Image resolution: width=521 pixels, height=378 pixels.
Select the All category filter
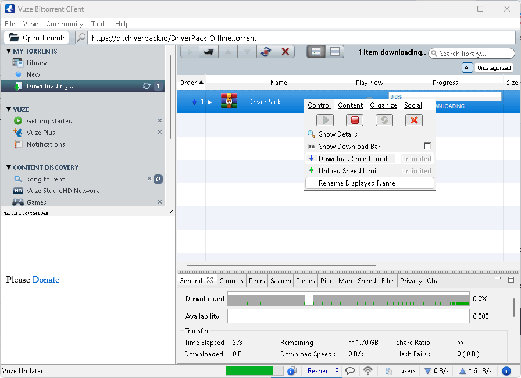pos(467,68)
